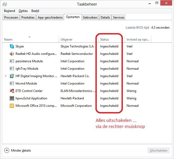
Task: Click Hewlett-Packard Co. publisher cell
Action: pos(75,76)
